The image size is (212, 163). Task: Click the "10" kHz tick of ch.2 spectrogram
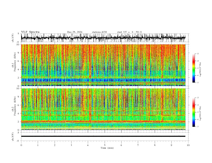18,88
